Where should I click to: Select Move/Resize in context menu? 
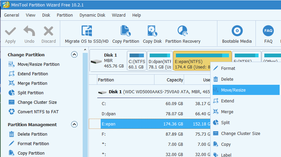point(246,90)
